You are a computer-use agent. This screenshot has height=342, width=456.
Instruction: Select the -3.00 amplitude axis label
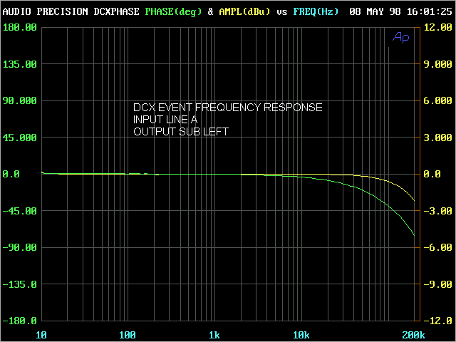point(435,211)
